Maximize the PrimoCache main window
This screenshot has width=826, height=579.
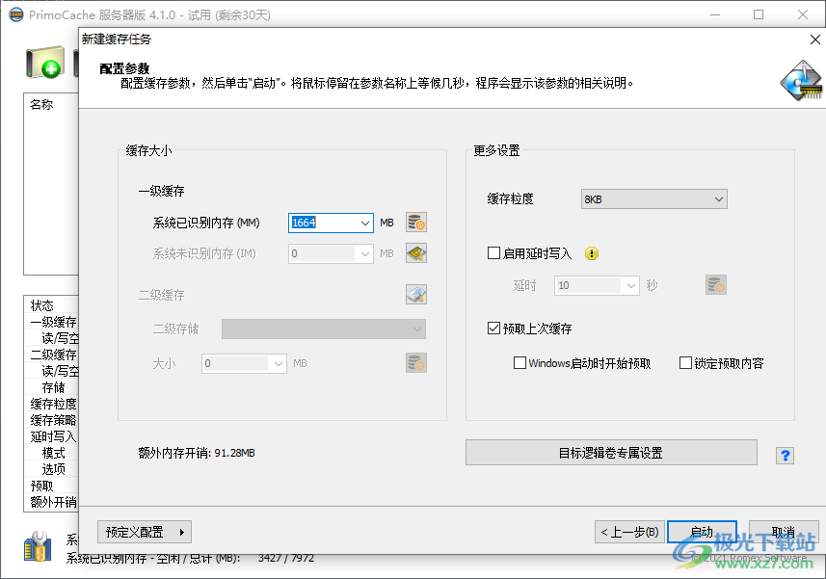tap(759, 14)
